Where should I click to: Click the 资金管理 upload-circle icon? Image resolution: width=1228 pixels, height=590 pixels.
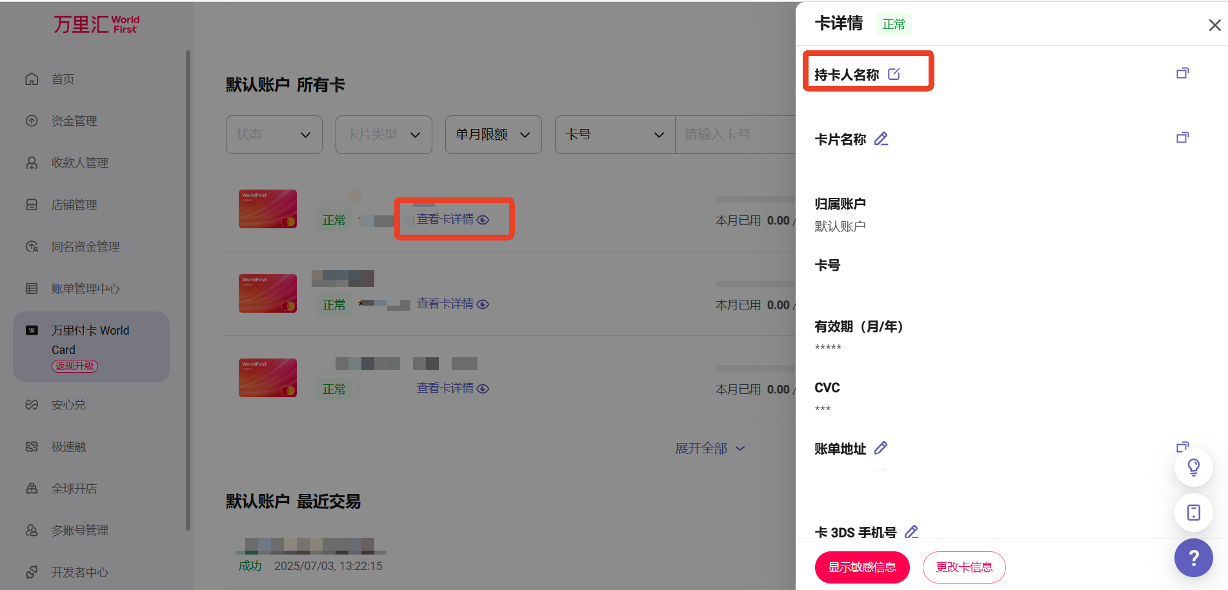pos(32,121)
